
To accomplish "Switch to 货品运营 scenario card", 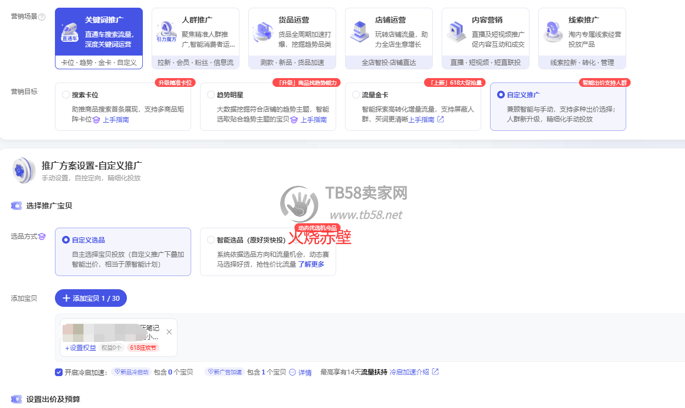I will (x=292, y=38).
